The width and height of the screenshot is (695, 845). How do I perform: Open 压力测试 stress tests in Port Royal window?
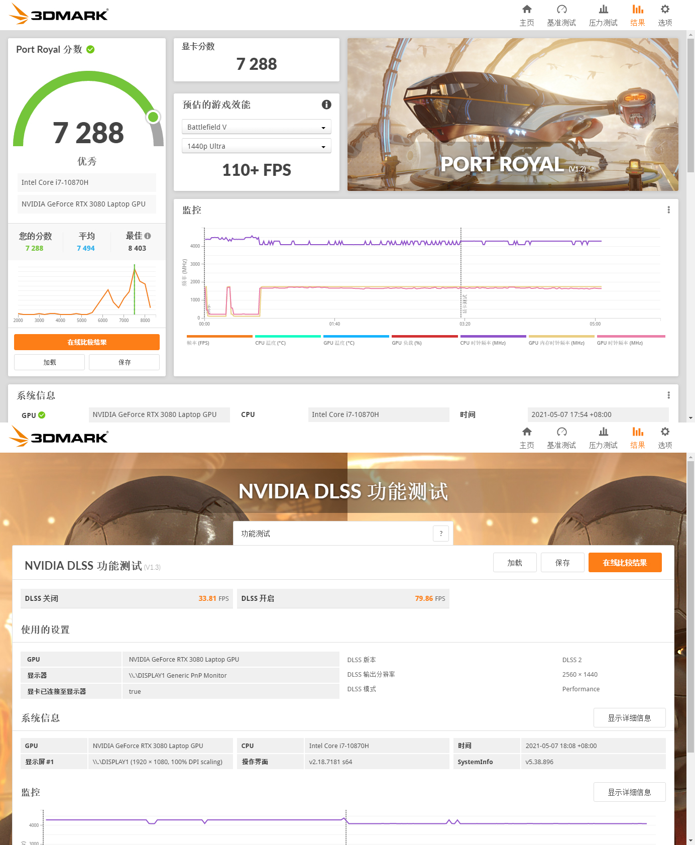pos(603,15)
